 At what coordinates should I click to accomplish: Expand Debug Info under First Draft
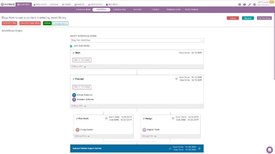coord(82,136)
